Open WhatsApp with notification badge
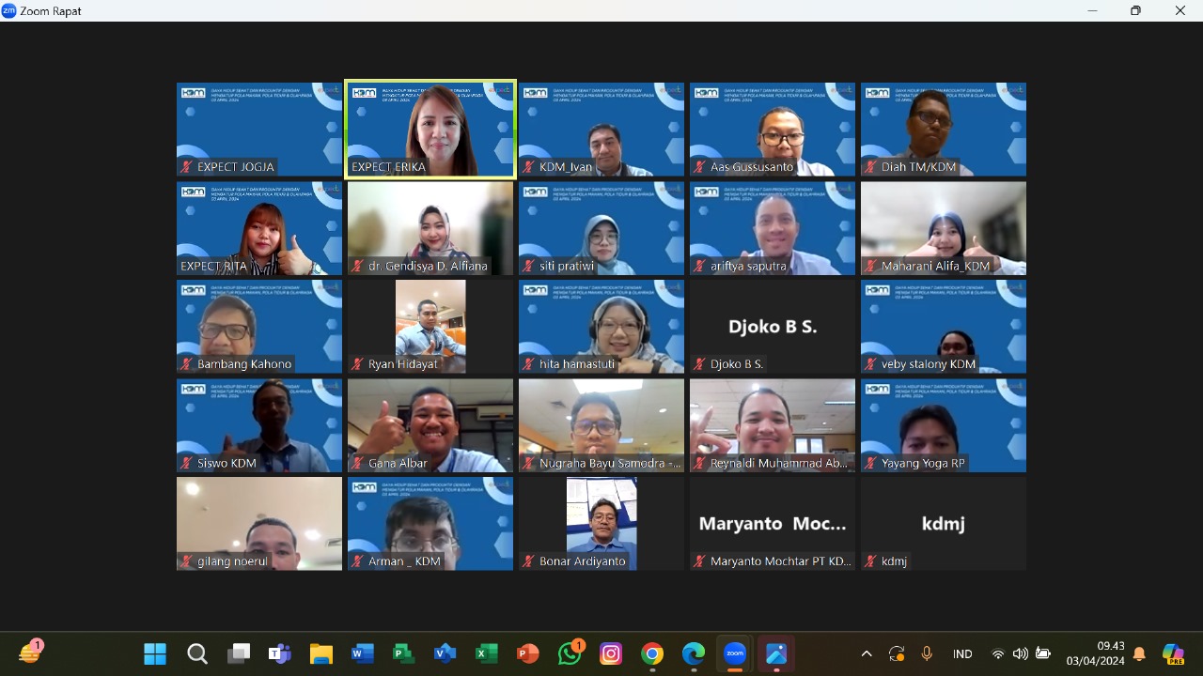The height and width of the screenshot is (676, 1203). pos(570,653)
